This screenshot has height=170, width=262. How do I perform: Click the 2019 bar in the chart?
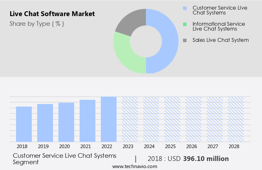click(x=45, y=123)
